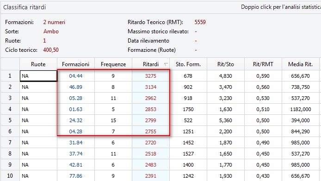Click the Formazioni value 2 numeri
The image size is (321, 181).
coord(54,22)
